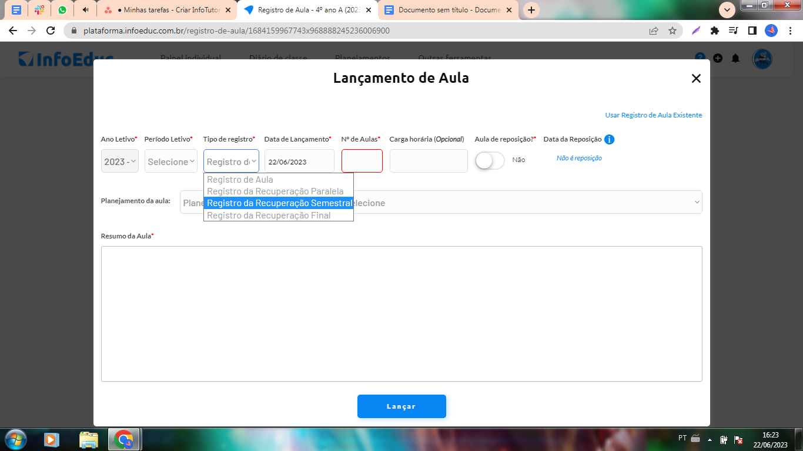Image resolution: width=803 pixels, height=451 pixels.
Task: Open the pinned Slack tab
Action: [39, 10]
